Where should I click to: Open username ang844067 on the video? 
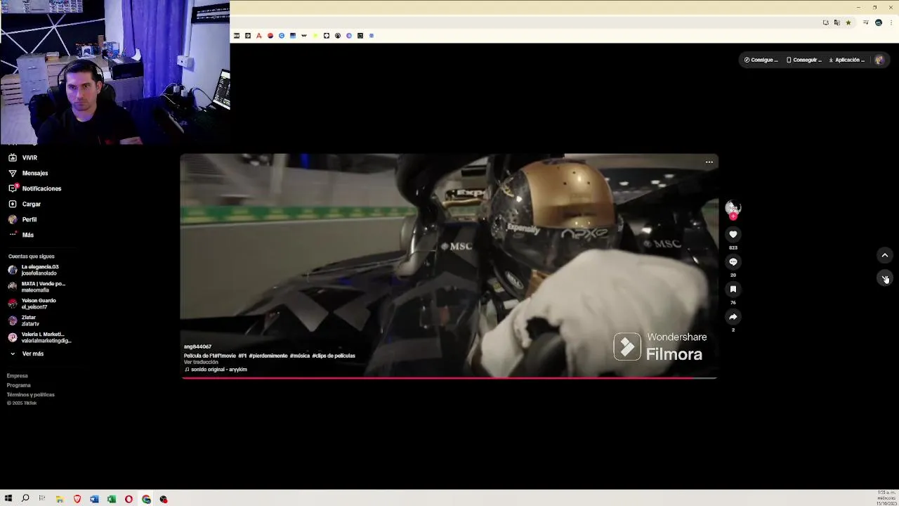click(197, 347)
